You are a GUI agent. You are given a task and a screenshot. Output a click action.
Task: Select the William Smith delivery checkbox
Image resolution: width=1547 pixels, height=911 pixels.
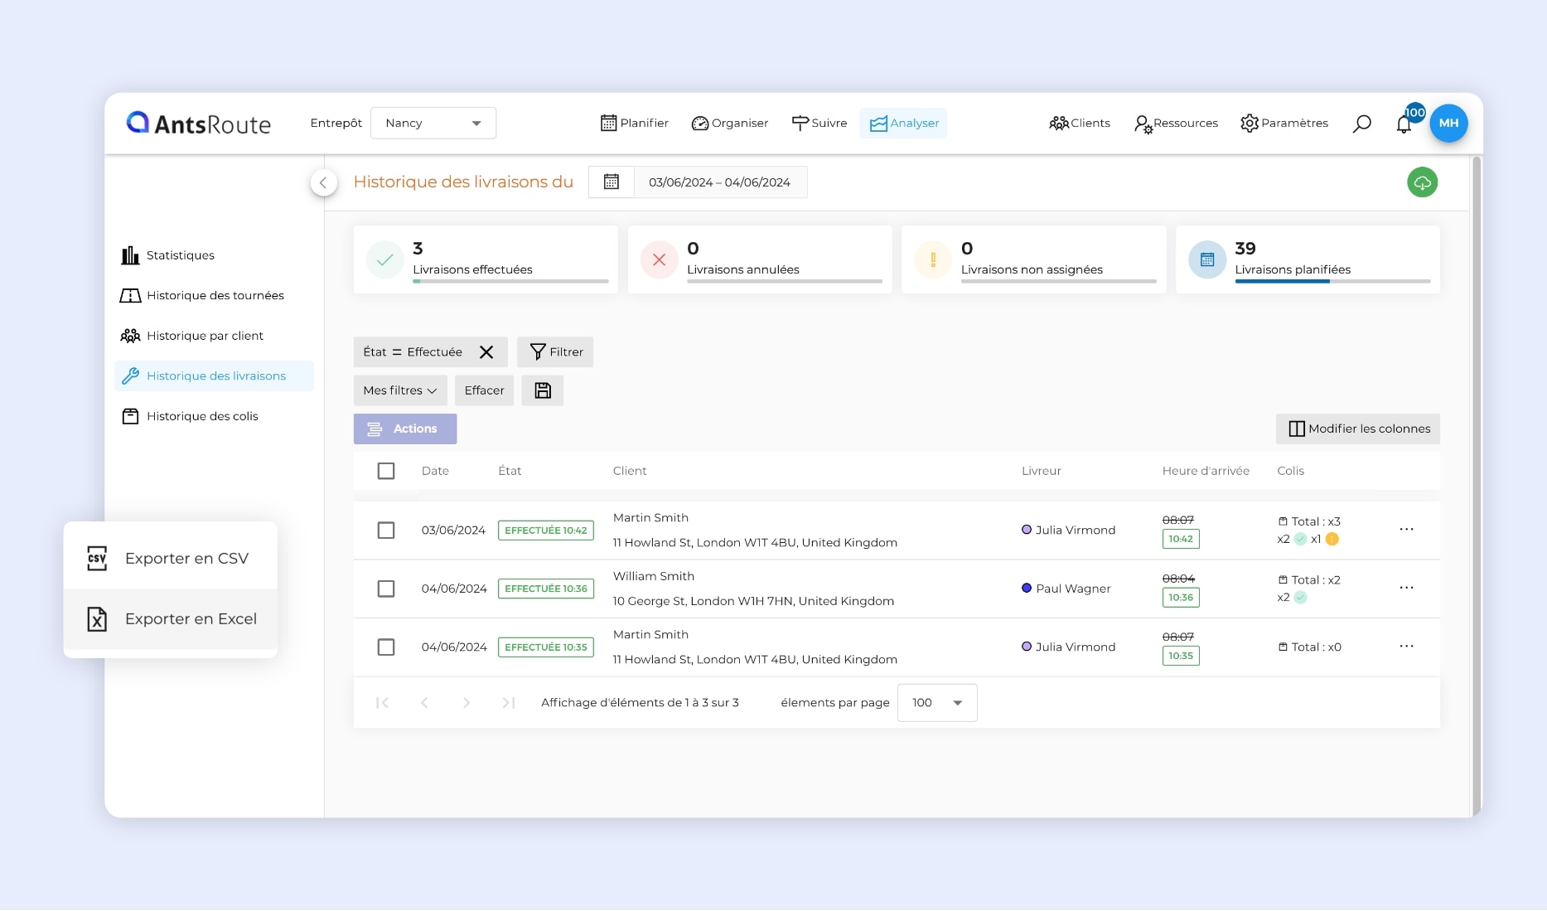coord(386,589)
